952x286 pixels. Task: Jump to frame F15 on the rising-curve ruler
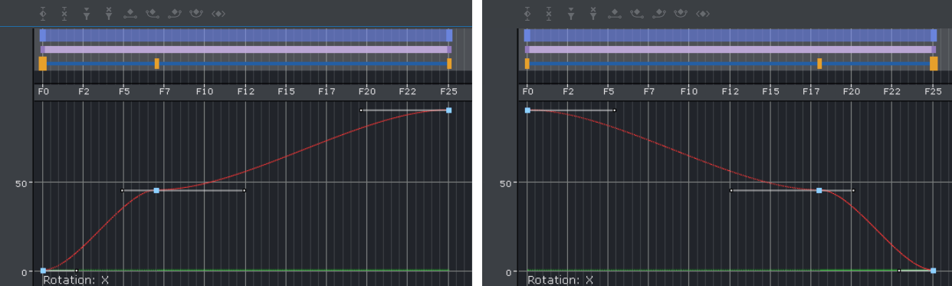point(286,91)
